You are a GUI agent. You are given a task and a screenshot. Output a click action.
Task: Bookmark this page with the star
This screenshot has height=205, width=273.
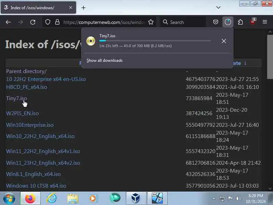[x=151, y=22]
